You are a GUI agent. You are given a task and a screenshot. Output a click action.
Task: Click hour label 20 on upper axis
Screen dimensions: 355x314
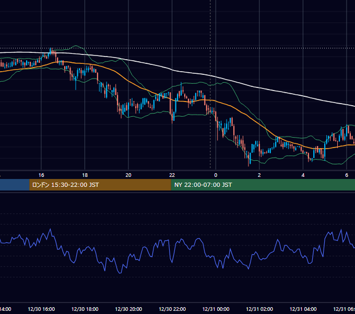tap(128, 175)
